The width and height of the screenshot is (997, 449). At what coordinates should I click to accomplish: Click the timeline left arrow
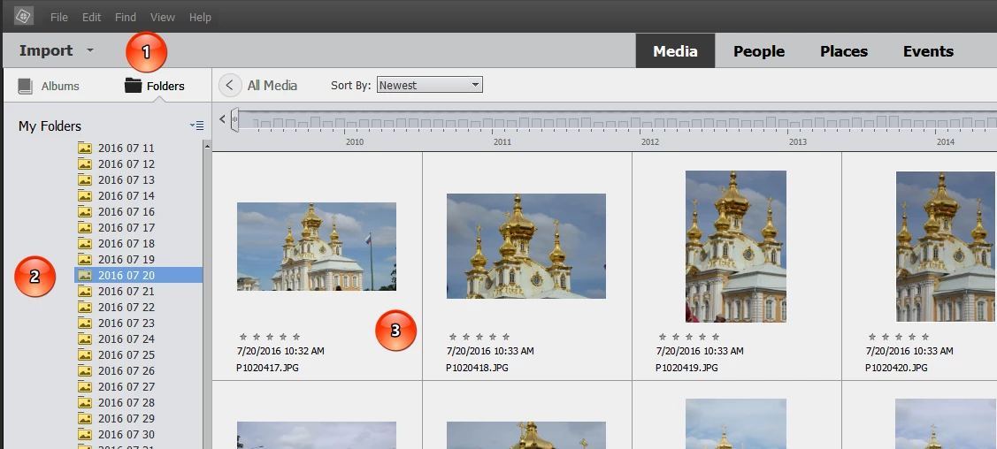(x=222, y=118)
